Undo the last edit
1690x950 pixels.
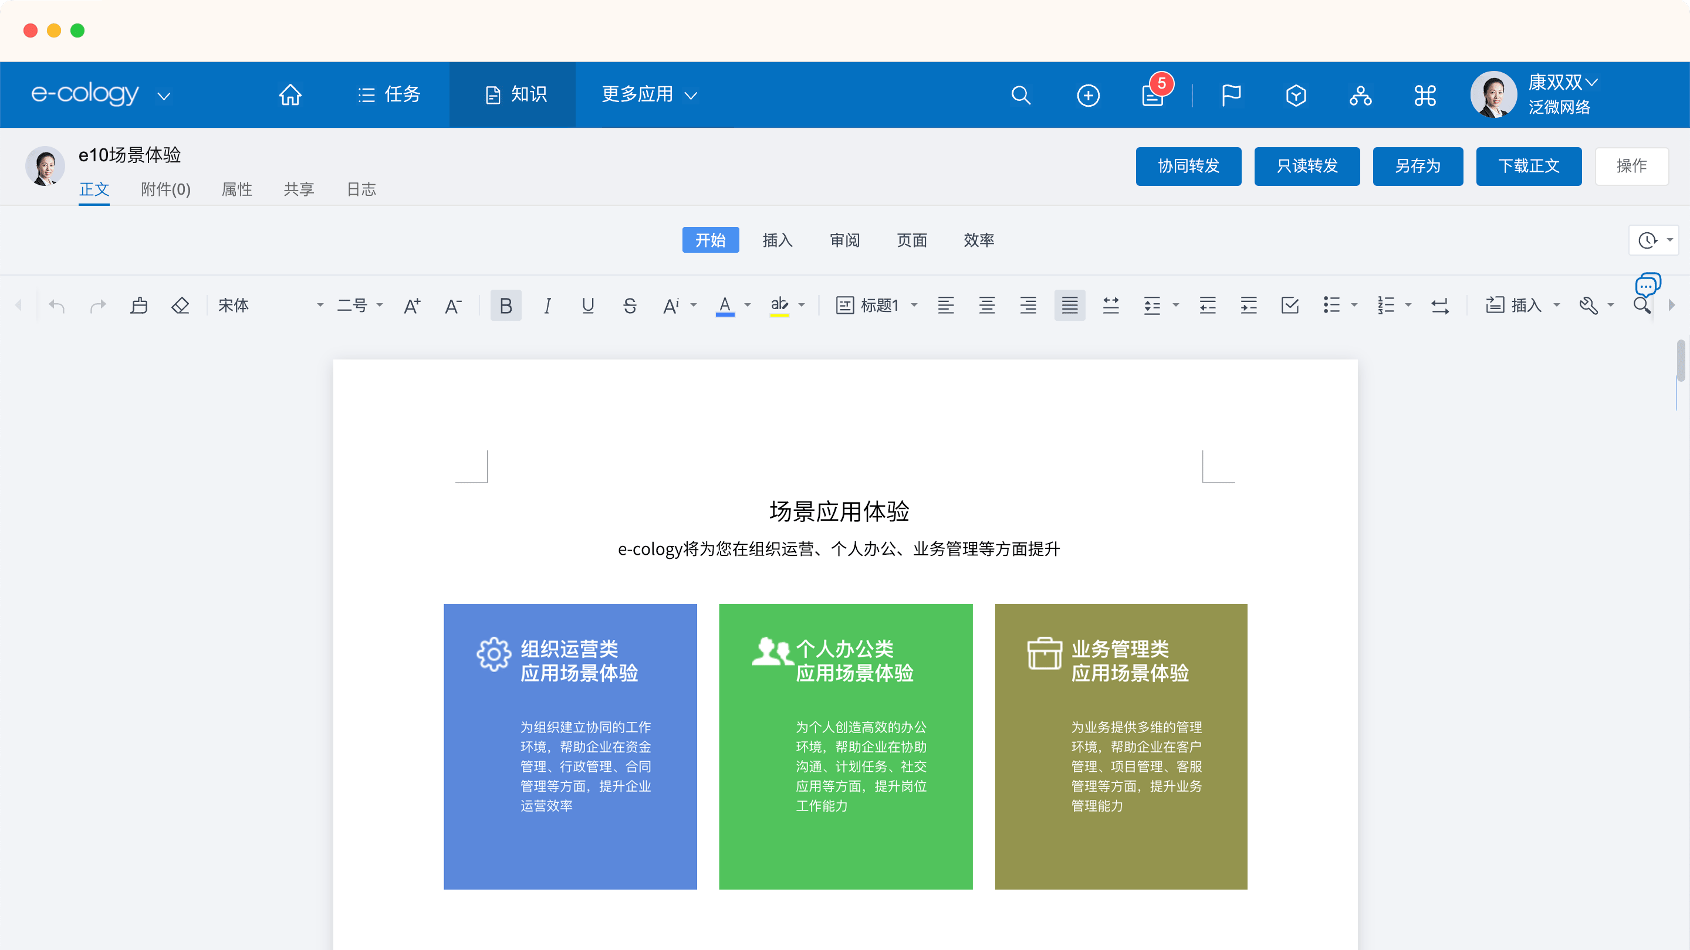(57, 306)
